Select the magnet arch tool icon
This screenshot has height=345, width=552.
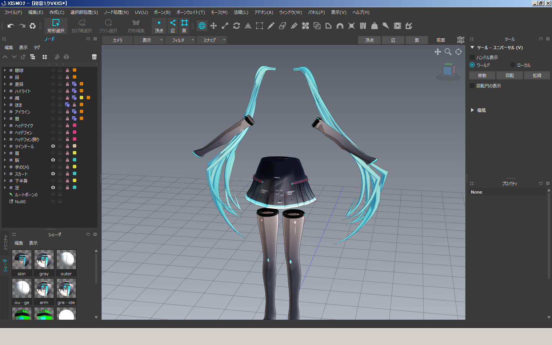pyautogui.click(x=340, y=26)
